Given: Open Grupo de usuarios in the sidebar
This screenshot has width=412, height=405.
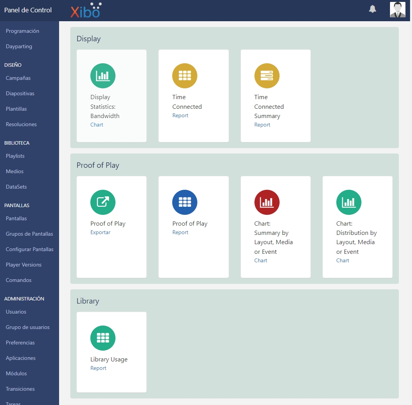Looking at the screenshot, I should click(27, 327).
